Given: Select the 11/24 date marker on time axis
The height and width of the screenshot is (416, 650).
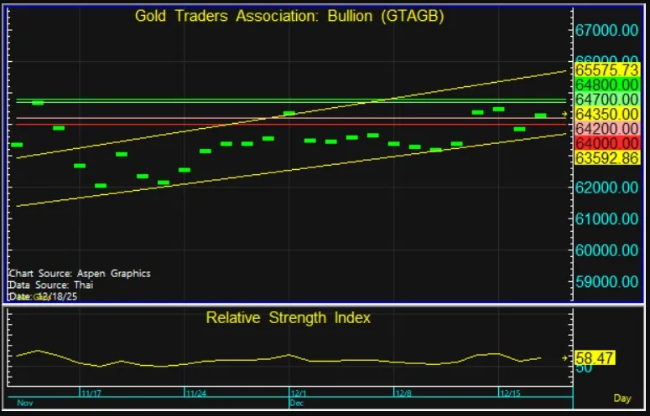Looking at the screenshot, I should (x=196, y=392).
